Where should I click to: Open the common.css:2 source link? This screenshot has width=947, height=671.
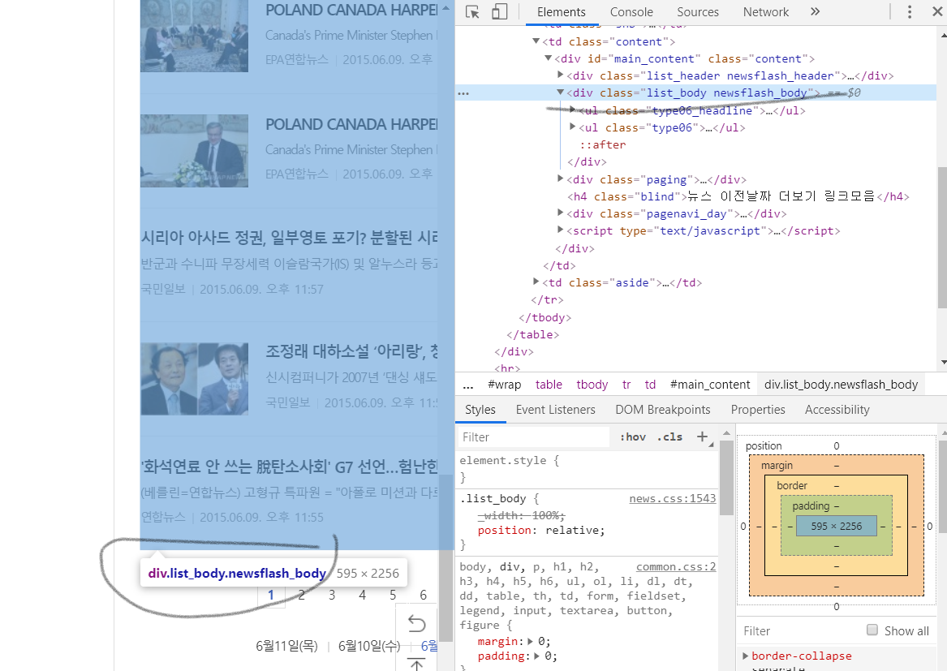(x=676, y=566)
